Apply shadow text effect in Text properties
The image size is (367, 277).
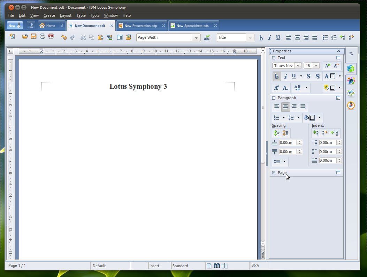(x=318, y=76)
